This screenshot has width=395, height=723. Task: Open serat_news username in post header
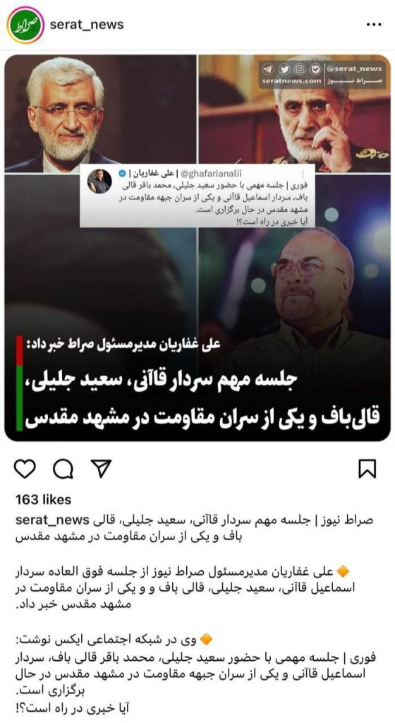(x=87, y=25)
